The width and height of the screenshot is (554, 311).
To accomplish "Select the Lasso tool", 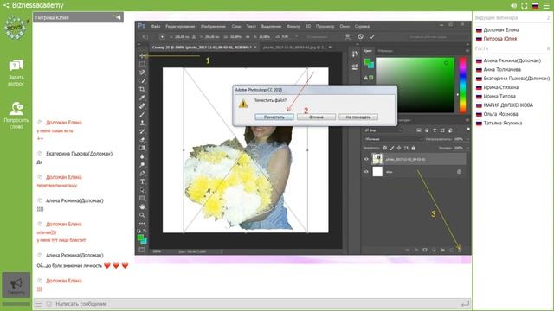I will pyautogui.click(x=142, y=73).
